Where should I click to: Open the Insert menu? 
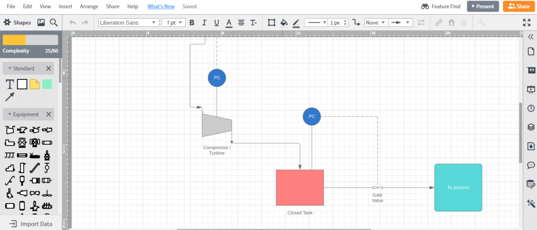65,7
